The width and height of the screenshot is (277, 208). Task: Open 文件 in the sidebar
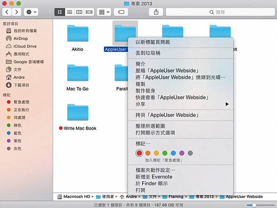coord(14,69)
